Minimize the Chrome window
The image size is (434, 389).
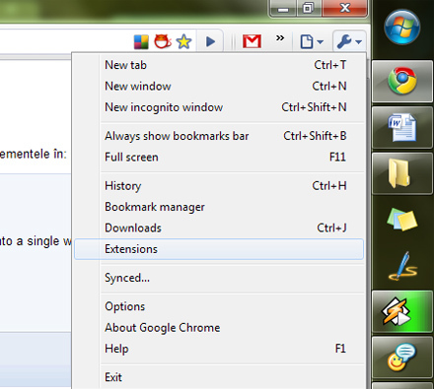pos(283,8)
